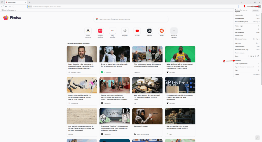Viewport: 262px width, 142px height.
Task: Open the Wikipédia shortcut tile
Action: [125, 31]
